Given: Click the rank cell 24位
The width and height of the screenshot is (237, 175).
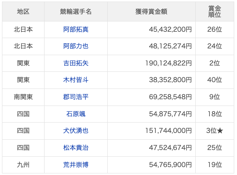Looking at the screenshot, I should 215,46.
